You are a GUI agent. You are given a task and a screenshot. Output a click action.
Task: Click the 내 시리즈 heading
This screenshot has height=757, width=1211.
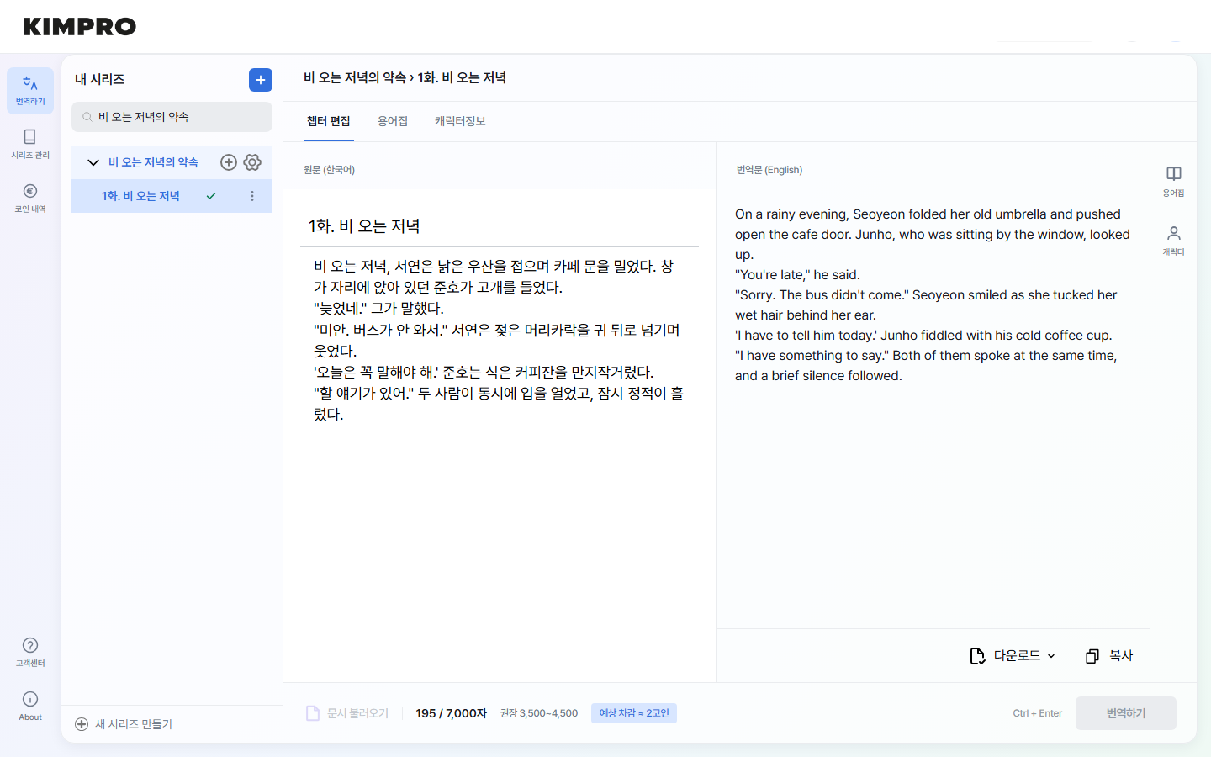click(x=99, y=79)
